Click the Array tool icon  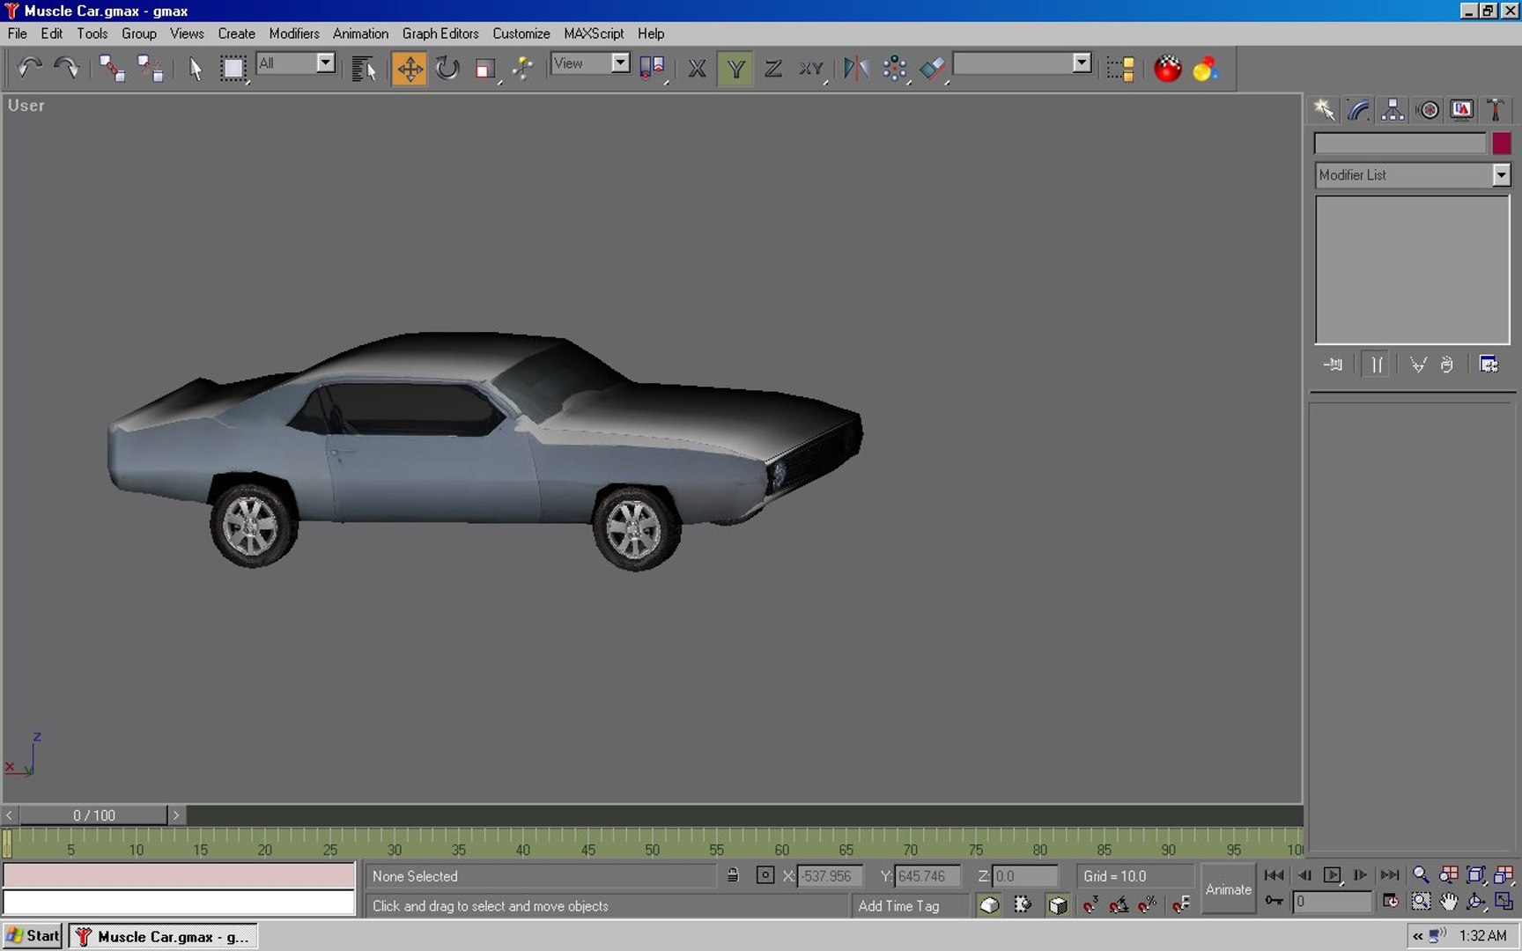click(895, 68)
